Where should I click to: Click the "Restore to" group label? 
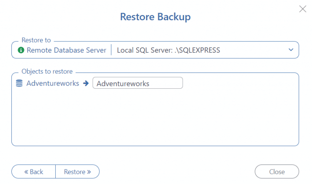(x=36, y=40)
